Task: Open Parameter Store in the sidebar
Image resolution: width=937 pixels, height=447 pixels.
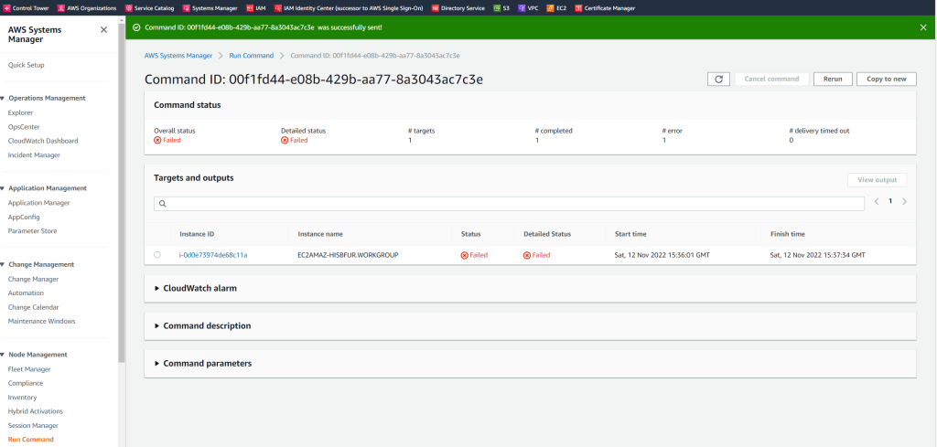Action: (32, 231)
